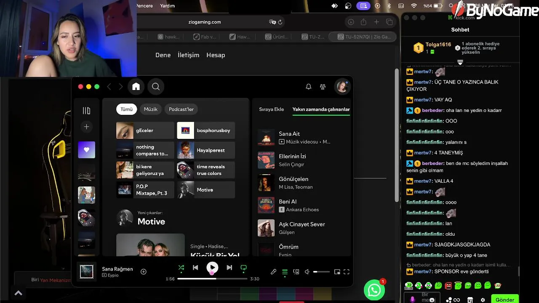Screen dimensions: 539x303
Task: Open WhatsApp chat floating button
Action: pos(374,290)
